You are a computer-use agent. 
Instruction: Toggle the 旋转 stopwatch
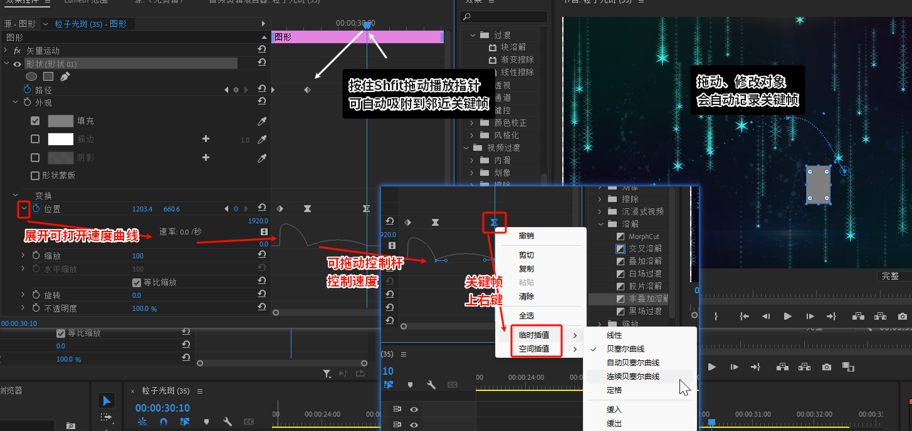point(36,295)
